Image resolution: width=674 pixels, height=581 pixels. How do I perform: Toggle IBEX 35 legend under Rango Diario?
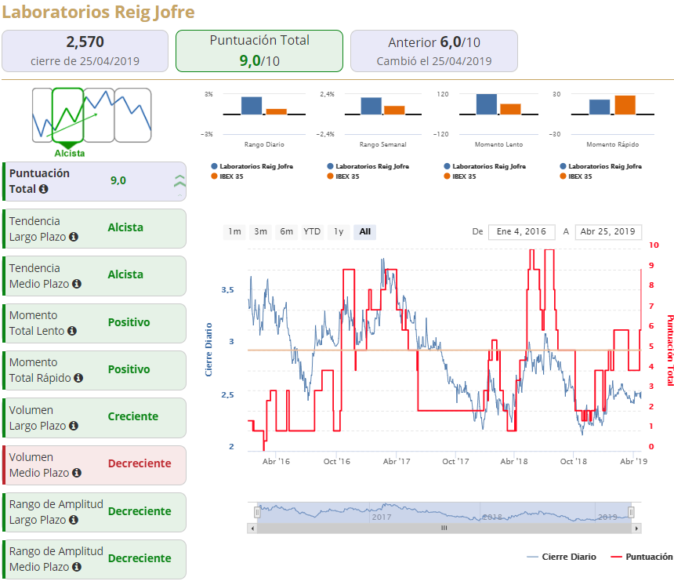[x=227, y=176]
